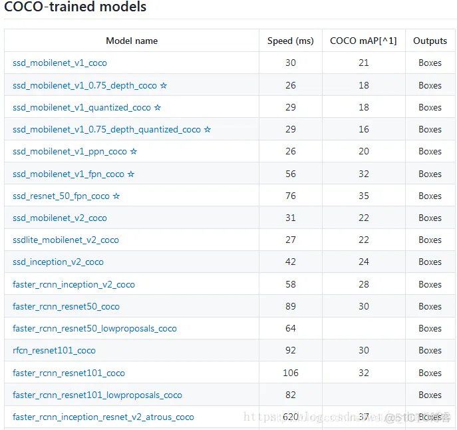
Task: Open faster_rcnn_inception_v2_coco link
Action: pyautogui.click(x=74, y=284)
